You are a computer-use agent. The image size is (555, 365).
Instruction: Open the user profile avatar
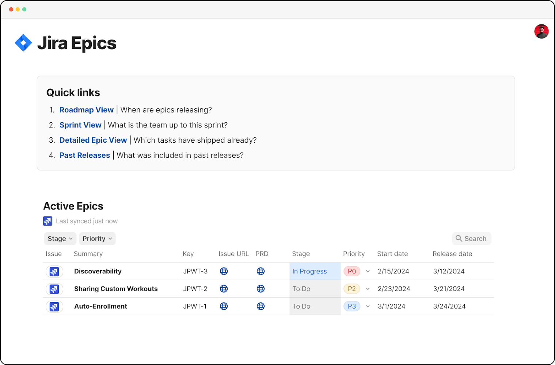click(x=541, y=31)
